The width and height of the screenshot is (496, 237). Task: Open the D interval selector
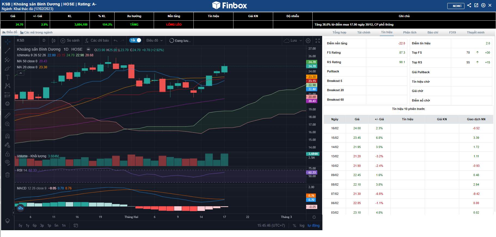tap(44, 41)
